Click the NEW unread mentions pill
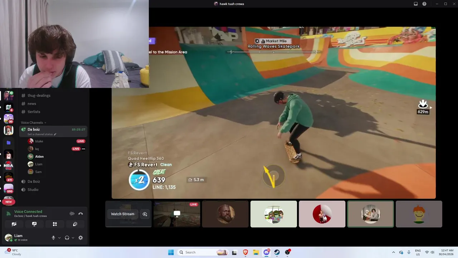 (9, 202)
